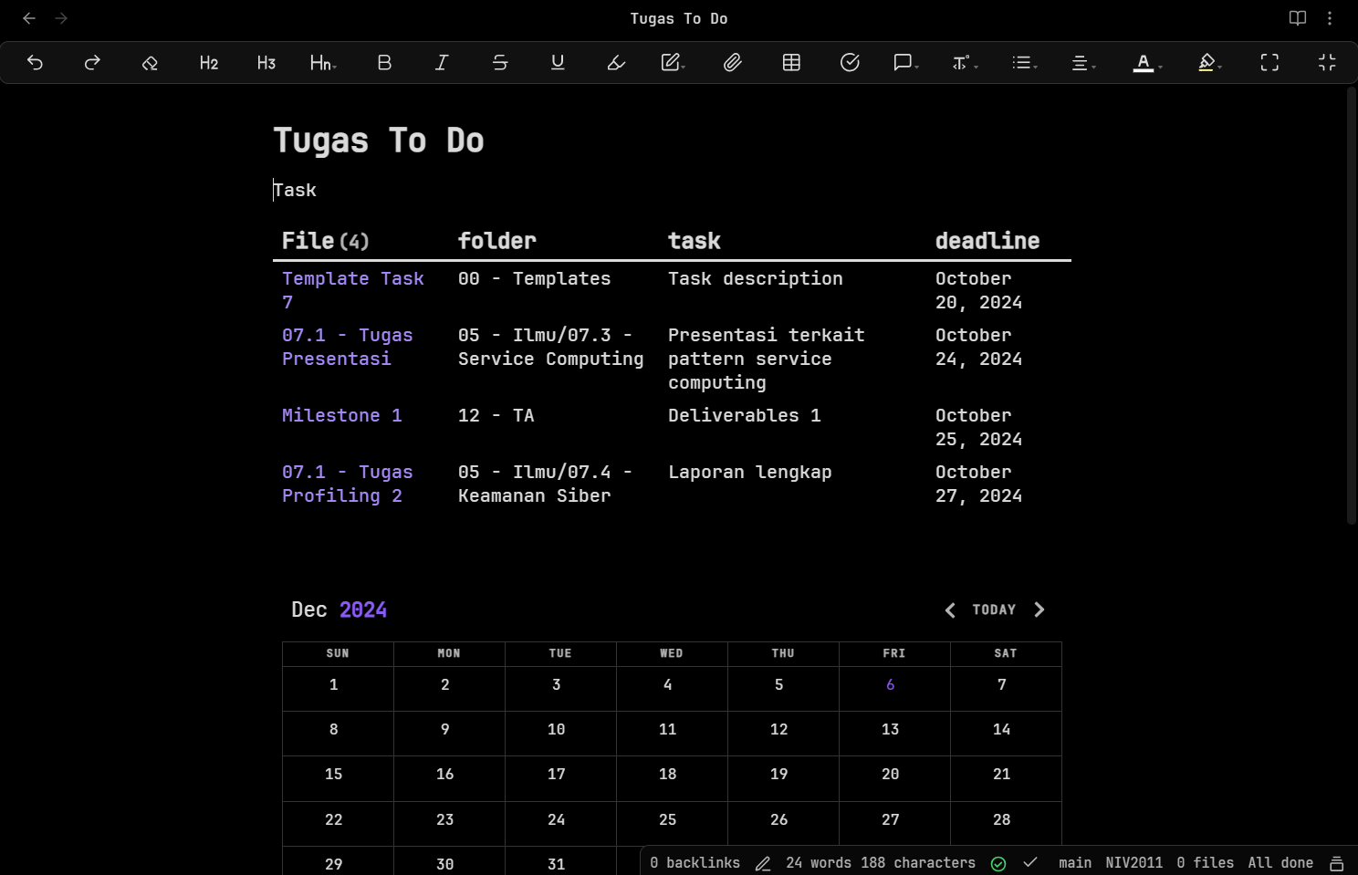This screenshot has height=875, width=1358.
Task: Switch to reading view with the book icon
Action: coord(1295,17)
